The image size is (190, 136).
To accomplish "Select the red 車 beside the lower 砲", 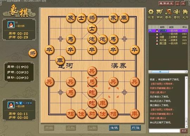I will 103,103.
